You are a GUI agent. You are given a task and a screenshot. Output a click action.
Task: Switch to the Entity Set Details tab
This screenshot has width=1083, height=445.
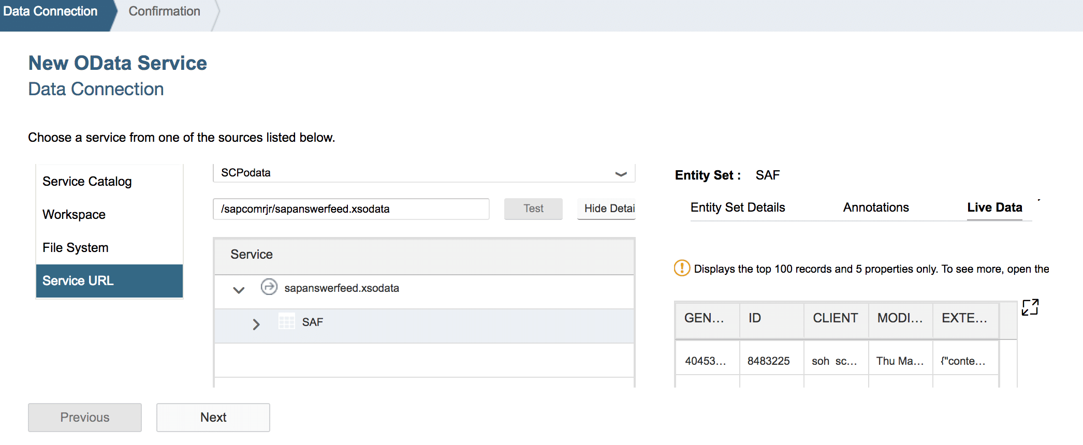click(x=737, y=207)
